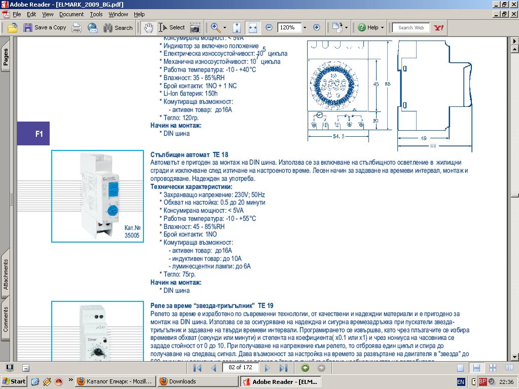
Task: Select the Zoom In magnifier tool
Action: coord(216,28)
